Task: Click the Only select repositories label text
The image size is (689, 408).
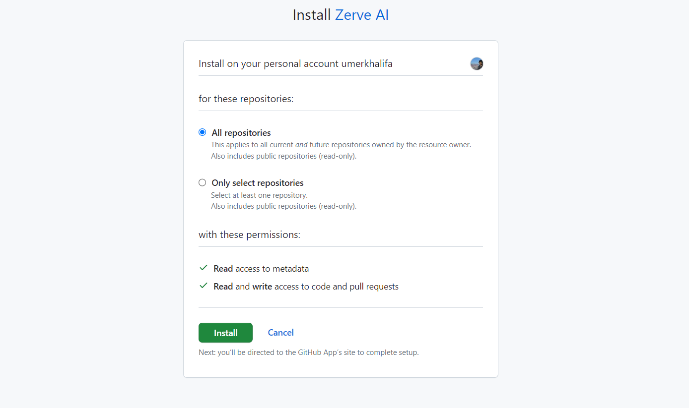Action: click(257, 183)
